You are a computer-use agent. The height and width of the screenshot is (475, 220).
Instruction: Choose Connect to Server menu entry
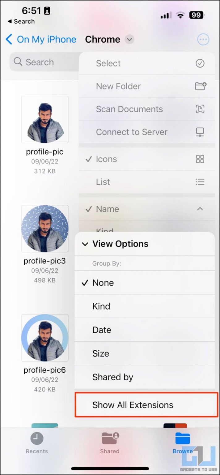147,132
